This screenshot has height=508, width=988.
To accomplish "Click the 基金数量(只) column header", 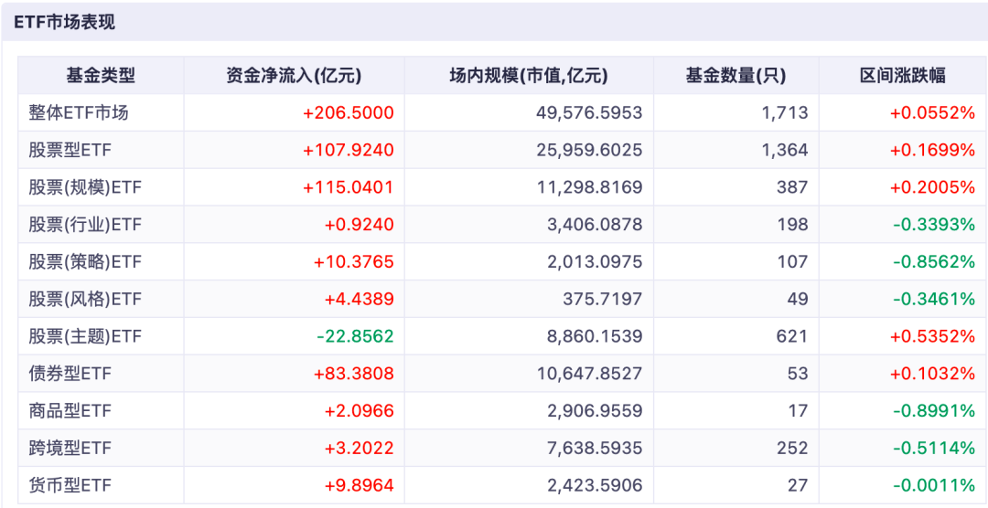I will (736, 76).
